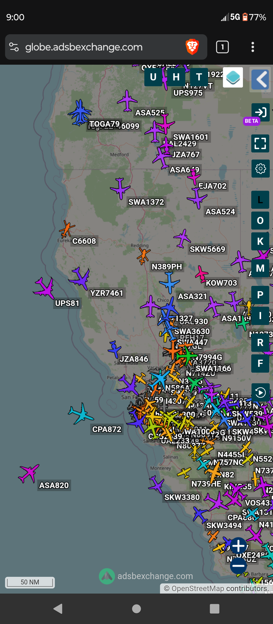The height and width of the screenshot is (624, 273).
Task: Click the SWA1166 callsign label
Action: click(x=214, y=368)
